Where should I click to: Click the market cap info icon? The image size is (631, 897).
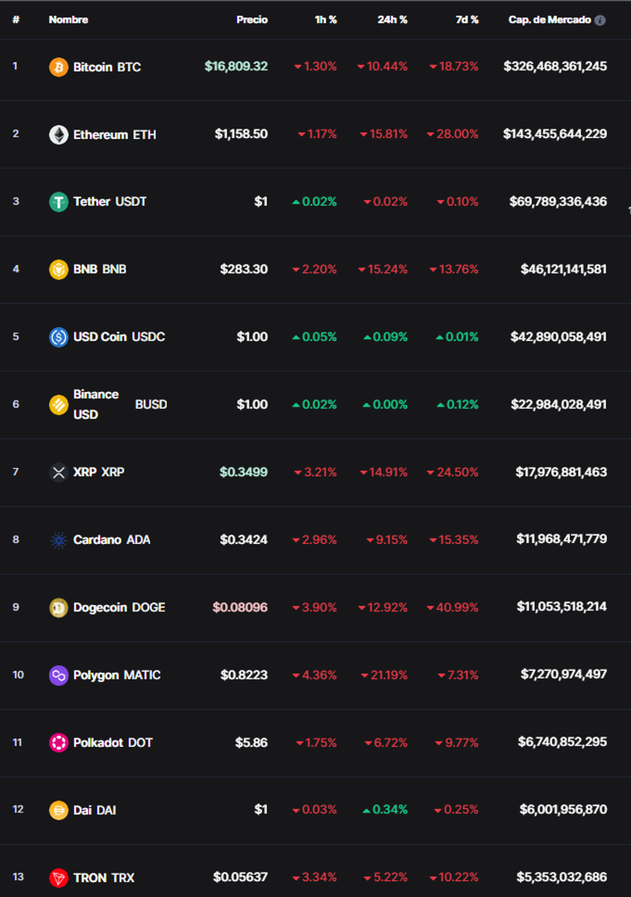[x=600, y=21]
